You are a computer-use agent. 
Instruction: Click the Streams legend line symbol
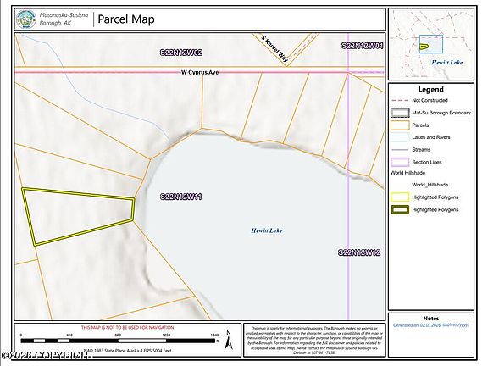pyautogui.click(x=400, y=150)
